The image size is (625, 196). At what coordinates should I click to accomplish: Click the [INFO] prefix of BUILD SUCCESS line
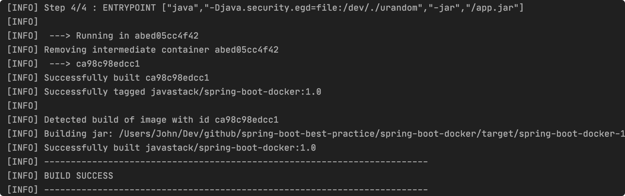point(23,176)
